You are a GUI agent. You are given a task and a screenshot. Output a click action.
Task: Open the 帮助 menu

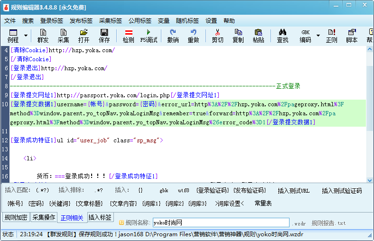pos(229,21)
